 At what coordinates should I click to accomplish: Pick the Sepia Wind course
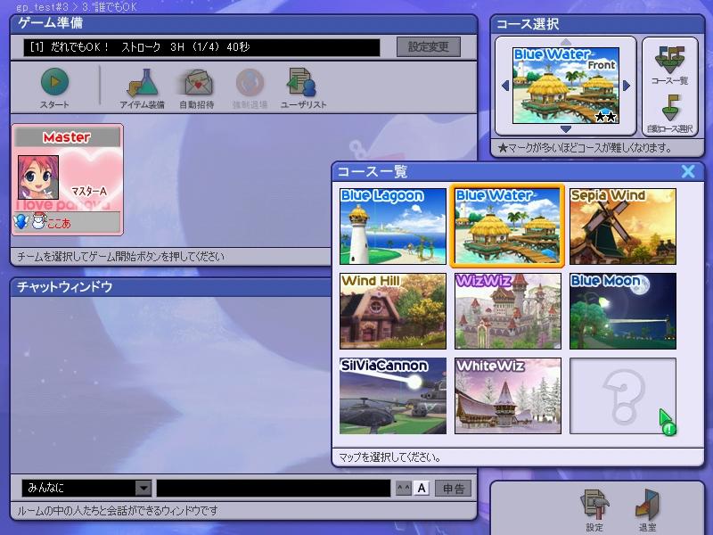coord(622,226)
